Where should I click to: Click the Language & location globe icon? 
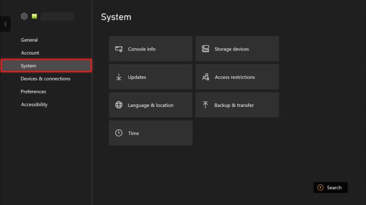119,105
